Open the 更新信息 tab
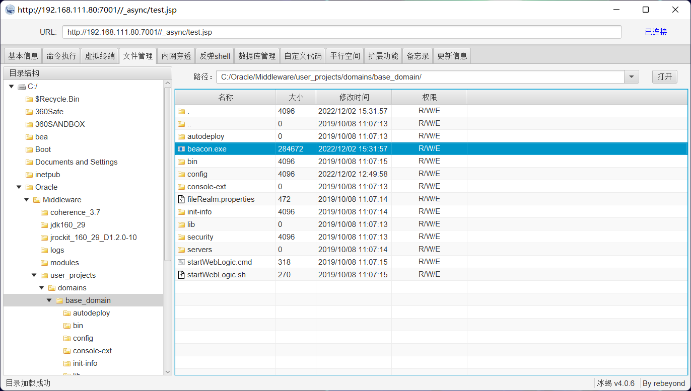 point(452,56)
